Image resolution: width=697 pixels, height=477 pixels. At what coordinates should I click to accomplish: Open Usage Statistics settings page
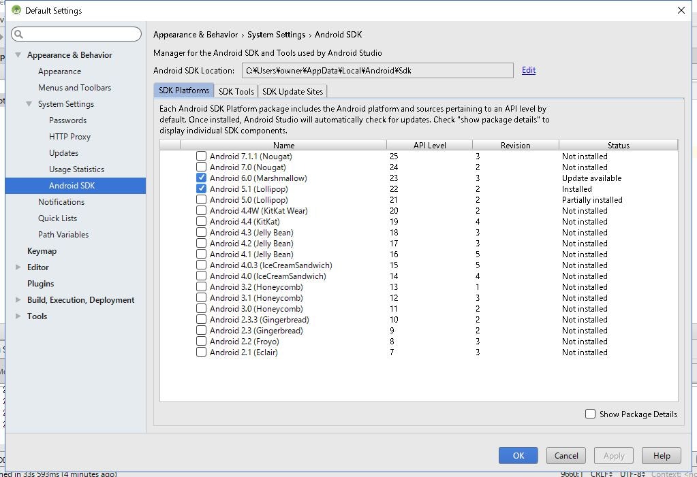pos(76,169)
